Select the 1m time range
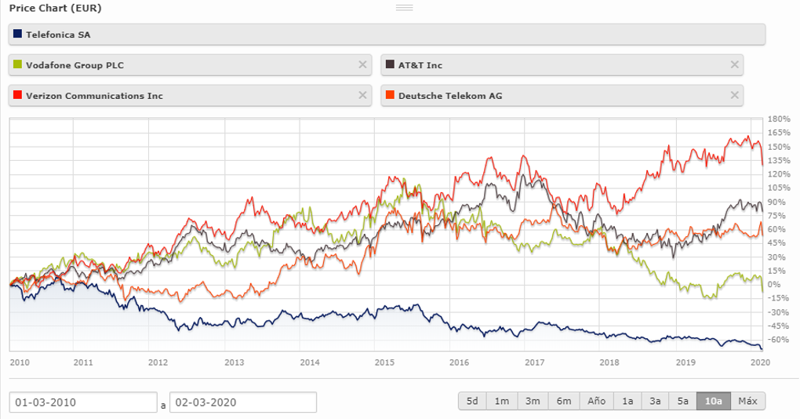The height and width of the screenshot is (419, 800). (x=502, y=401)
